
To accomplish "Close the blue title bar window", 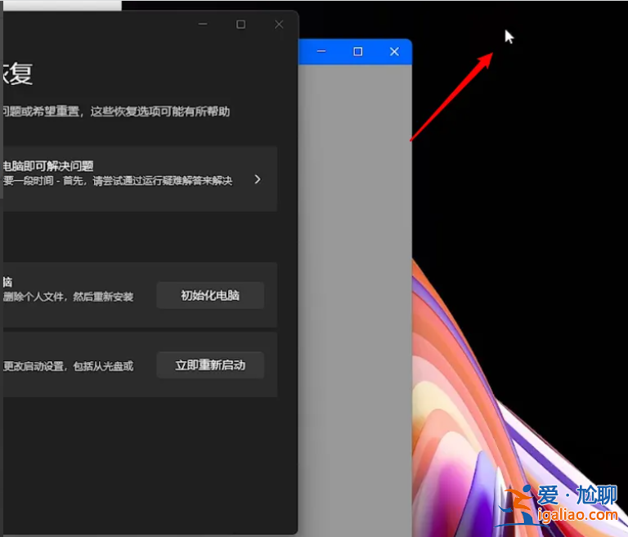I will click(x=394, y=51).
